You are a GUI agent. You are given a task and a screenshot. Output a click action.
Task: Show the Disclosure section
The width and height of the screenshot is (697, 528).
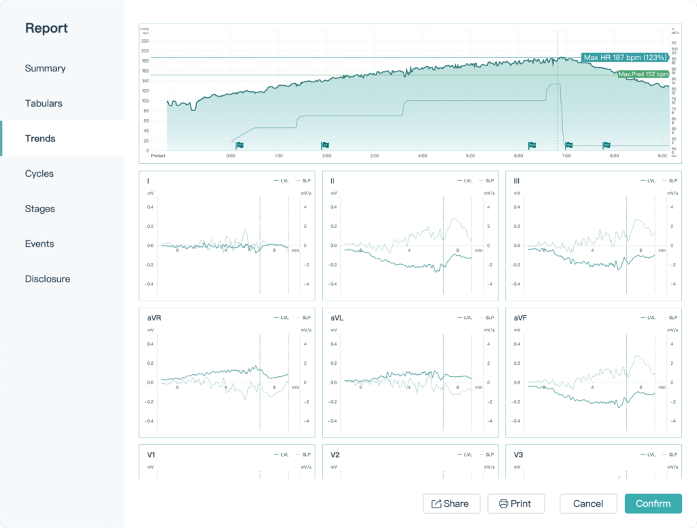tap(48, 279)
